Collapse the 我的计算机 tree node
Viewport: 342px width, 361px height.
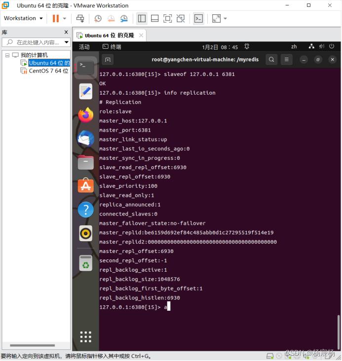tap(7, 55)
